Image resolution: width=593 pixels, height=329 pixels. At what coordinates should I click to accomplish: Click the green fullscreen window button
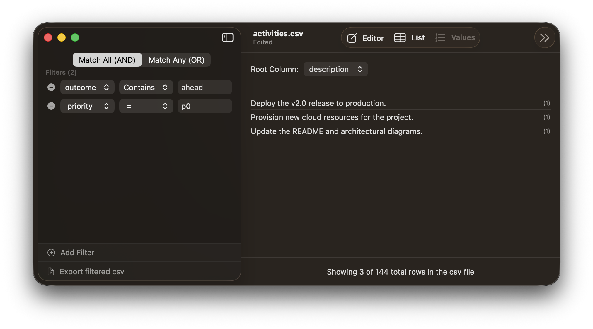pos(75,37)
